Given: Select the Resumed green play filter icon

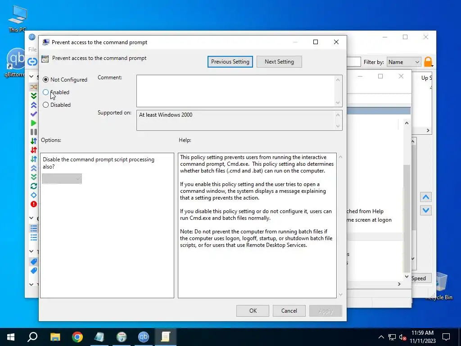Looking at the screenshot, I should [x=34, y=123].
